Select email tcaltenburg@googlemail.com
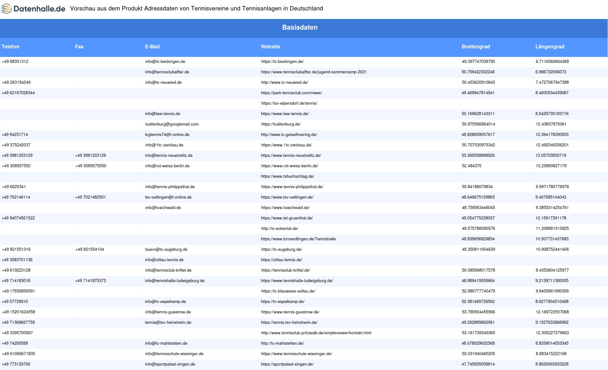This screenshot has height=370, width=608. pyautogui.click(x=172, y=124)
